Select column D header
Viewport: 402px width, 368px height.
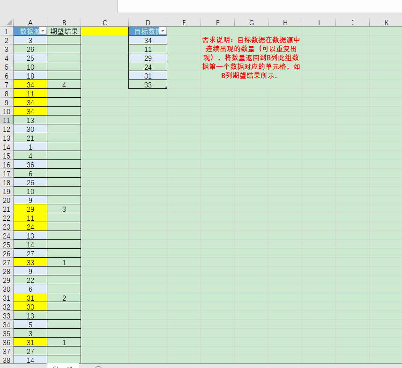tap(148, 22)
